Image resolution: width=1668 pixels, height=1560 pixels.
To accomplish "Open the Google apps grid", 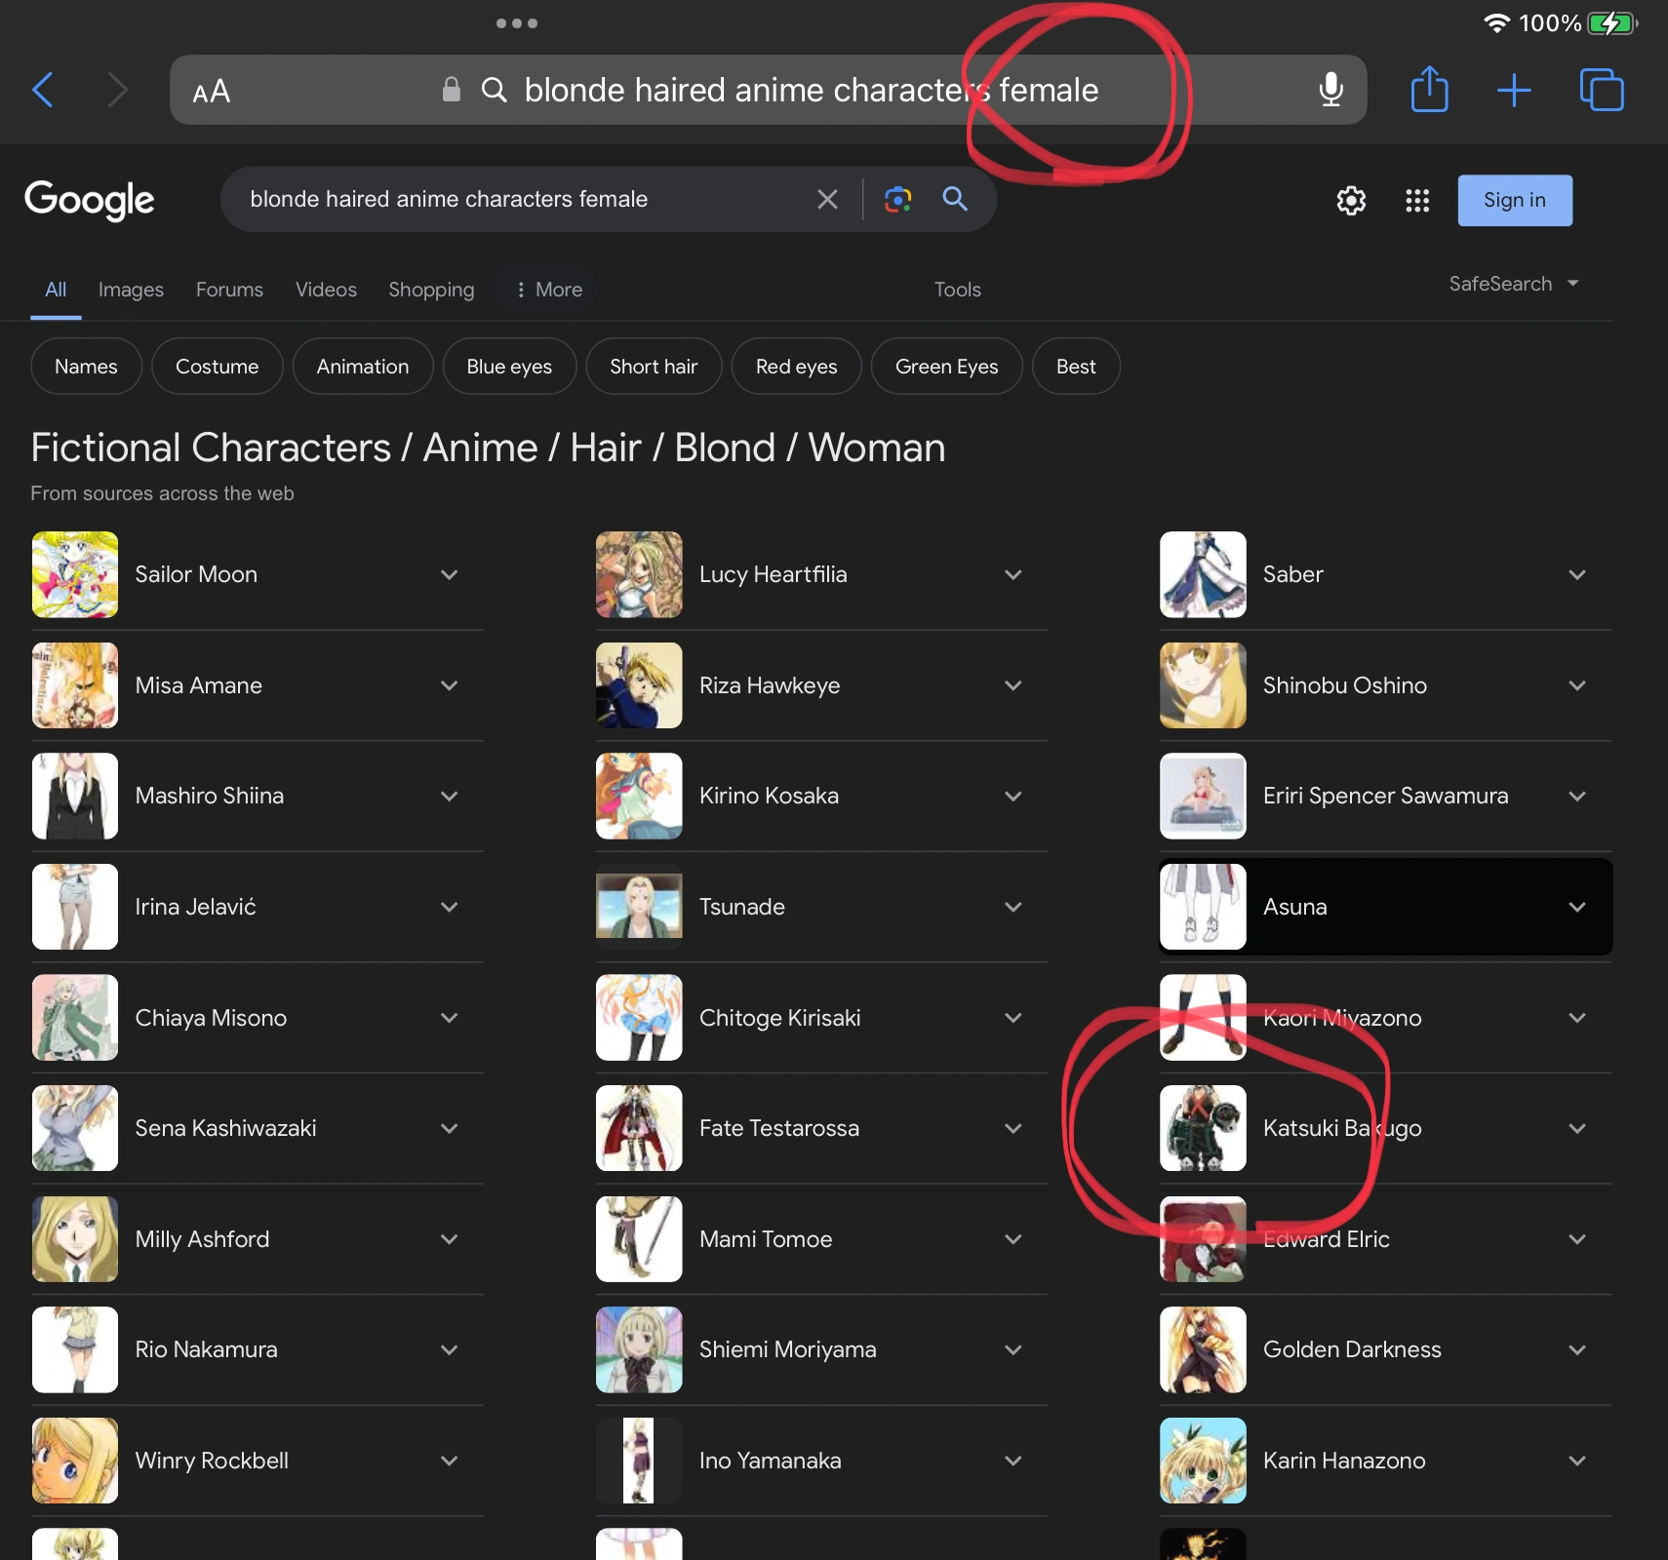I will [1416, 200].
